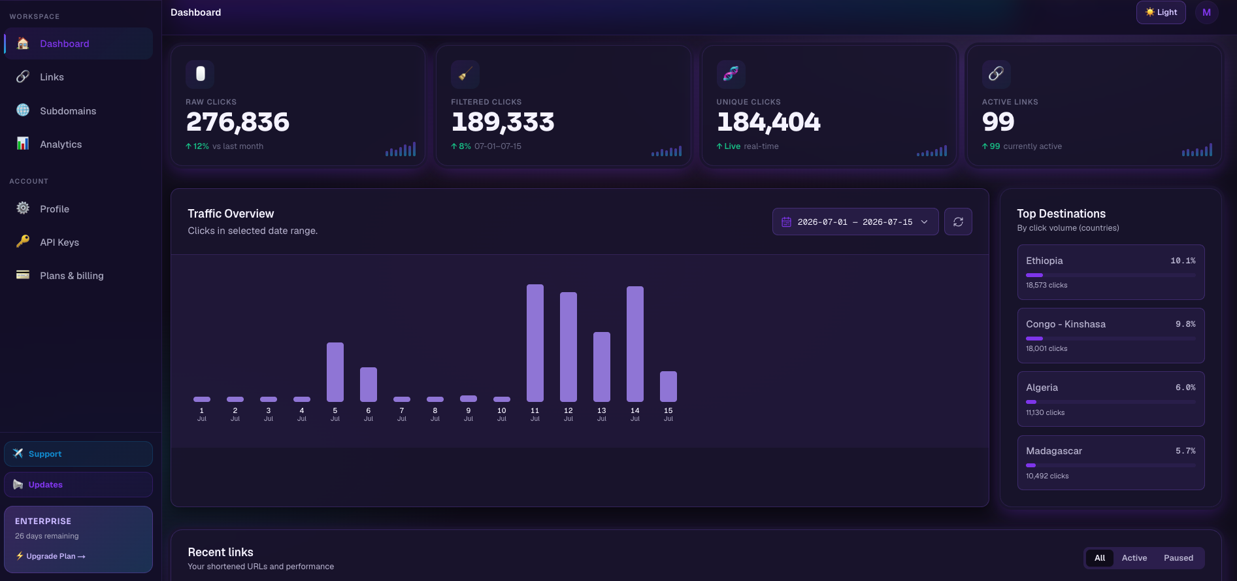Click the API Keys key icon
Viewport: 1237px width, 581px height.
(23, 241)
